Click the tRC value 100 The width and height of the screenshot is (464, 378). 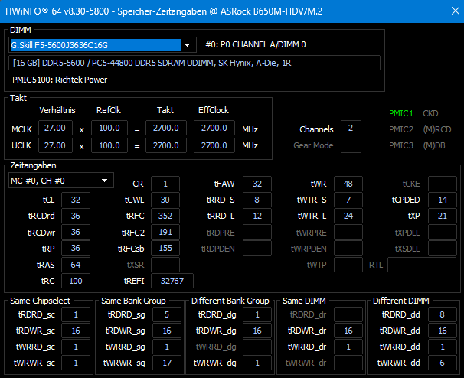tap(76, 281)
